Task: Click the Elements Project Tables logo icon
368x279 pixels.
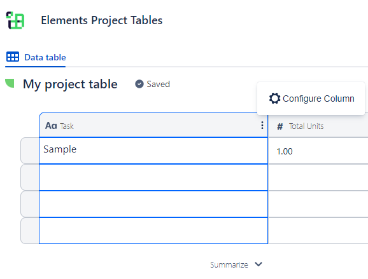Action: click(15, 20)
